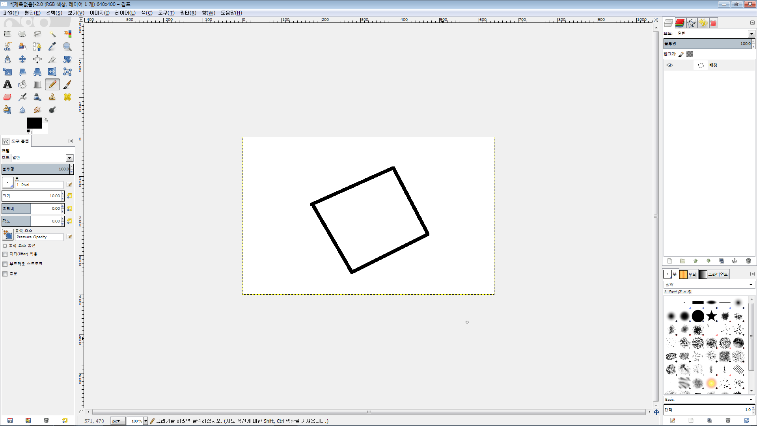This screenshot has width=757, height=426.
Task: Select the Clone stamp tool
Action: pos(52,97)
